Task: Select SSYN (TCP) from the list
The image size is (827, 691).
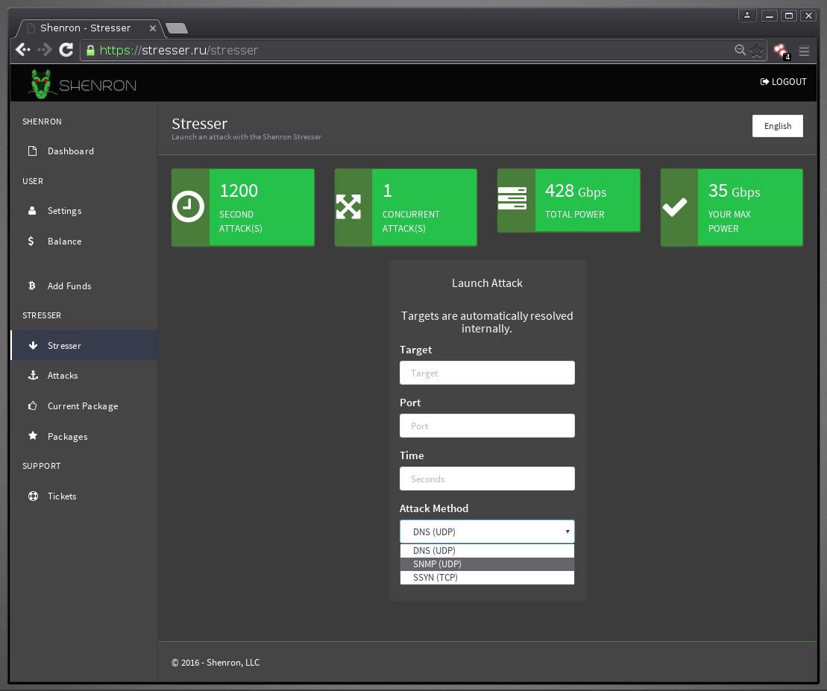Action: click(487, 578)
